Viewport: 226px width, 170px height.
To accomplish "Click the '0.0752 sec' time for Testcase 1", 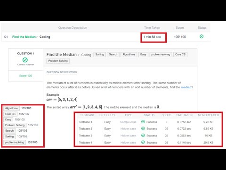I will [184, 122].
